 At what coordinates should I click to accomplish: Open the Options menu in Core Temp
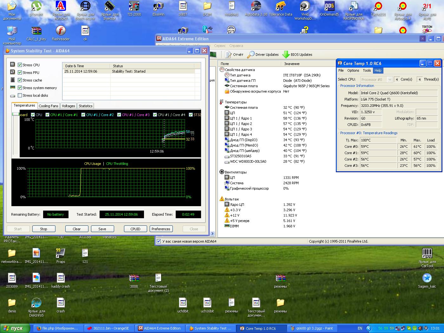pos(353,70)
